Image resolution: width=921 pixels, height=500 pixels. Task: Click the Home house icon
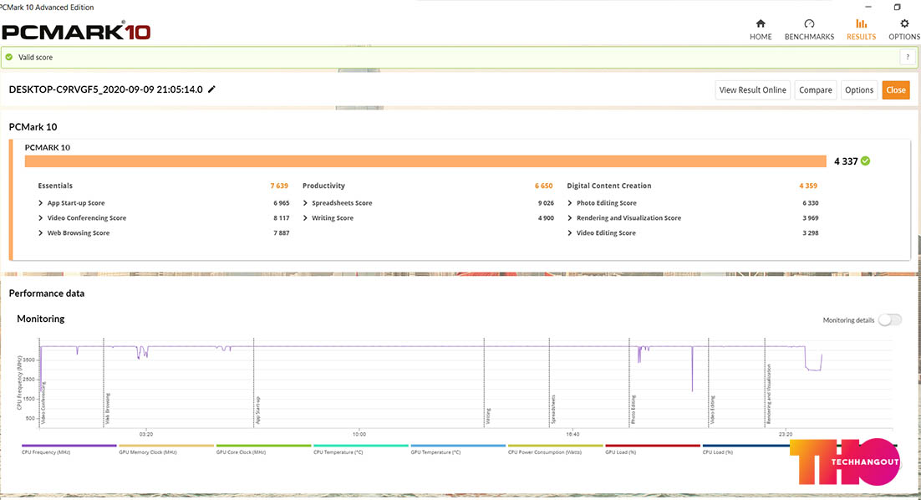pyautogui.click(x=760, y=23)
